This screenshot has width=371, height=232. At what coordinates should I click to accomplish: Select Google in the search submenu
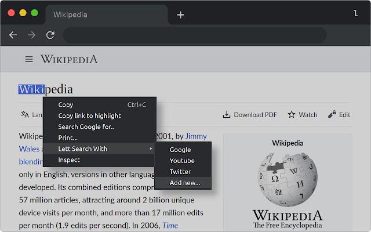(180, 150)
